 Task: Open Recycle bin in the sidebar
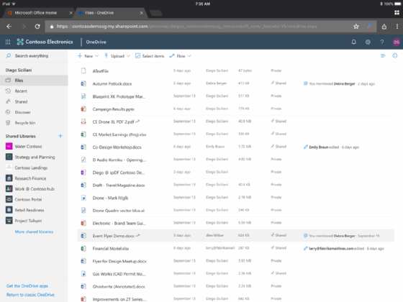(25, 123)
